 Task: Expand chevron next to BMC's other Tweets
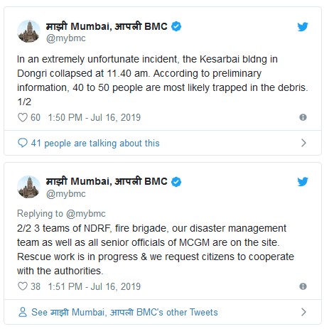pyautogui.click(x=303, y=312)
